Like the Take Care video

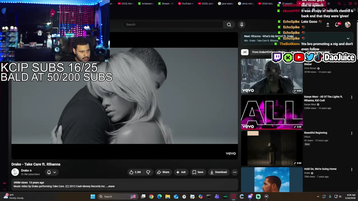pyautogui.click(x=135, y=172)
